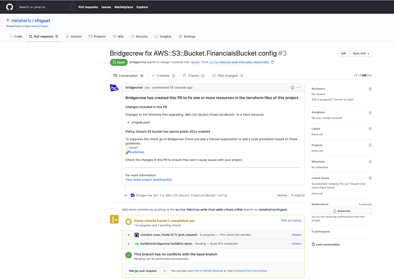Customize notification settings
394x280 pixels.
[x=365, y=204]
